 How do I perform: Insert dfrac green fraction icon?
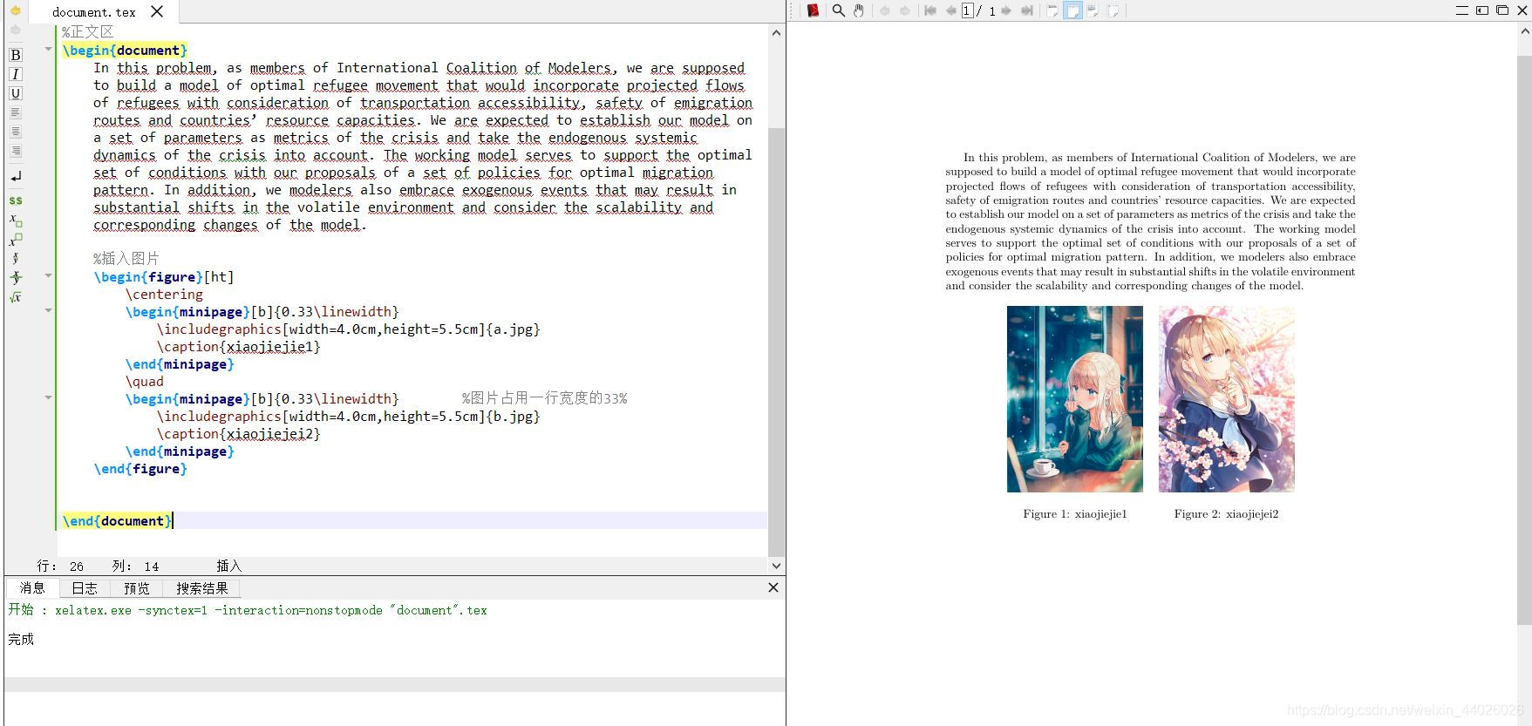click(x=16, y=277)
